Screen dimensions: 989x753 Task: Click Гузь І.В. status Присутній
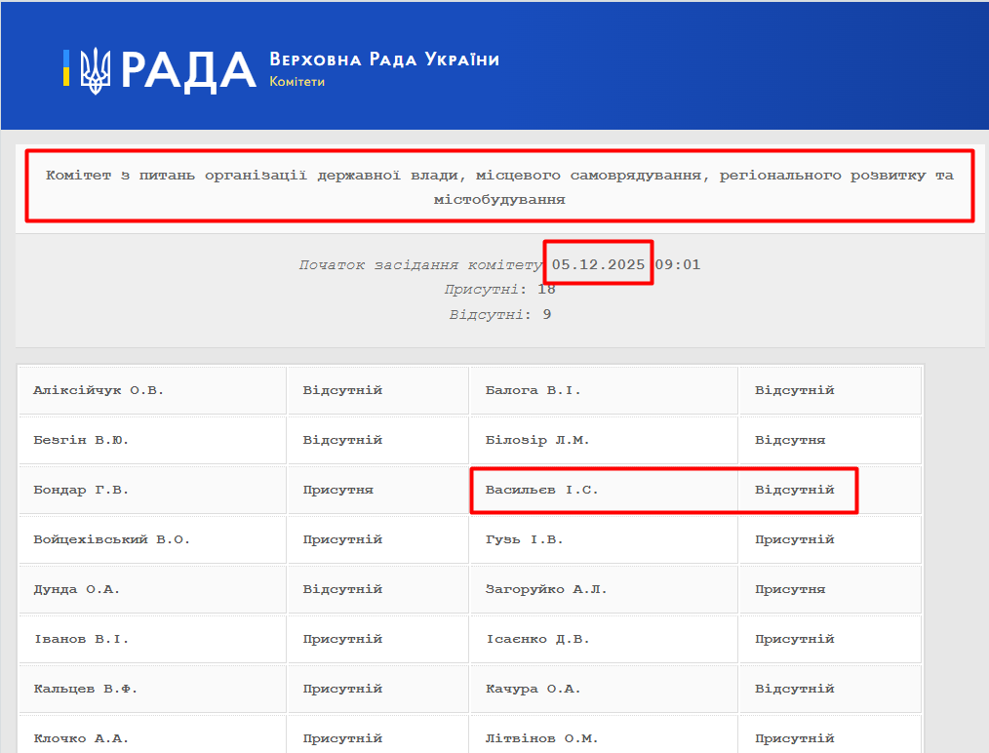[795, 539]
